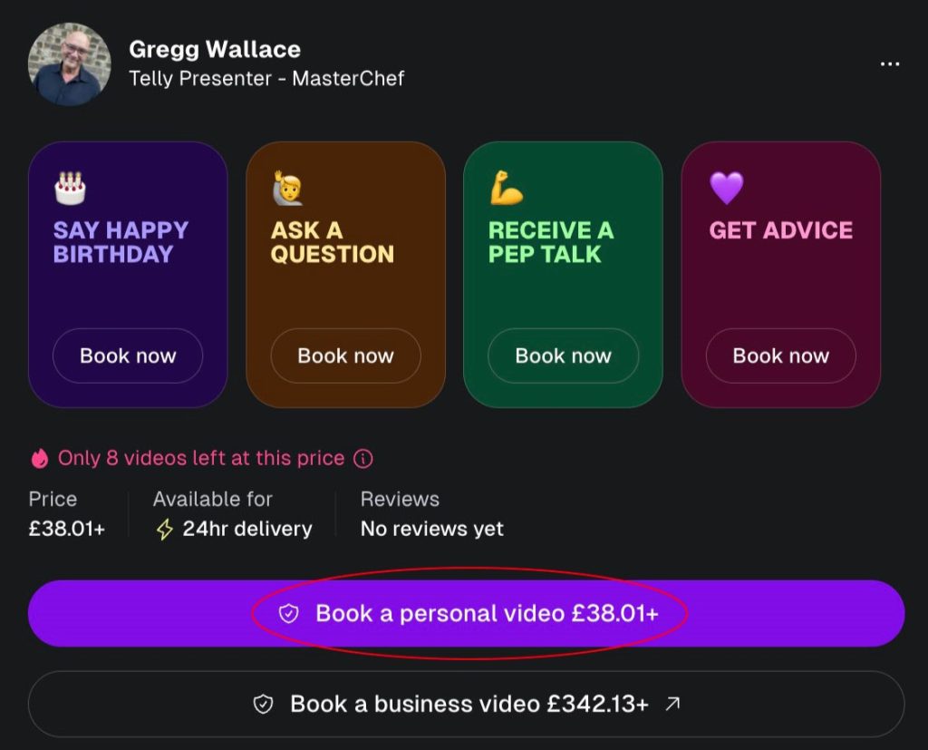Click Book now on Receive a Pep Talk card

click(563, 356)
